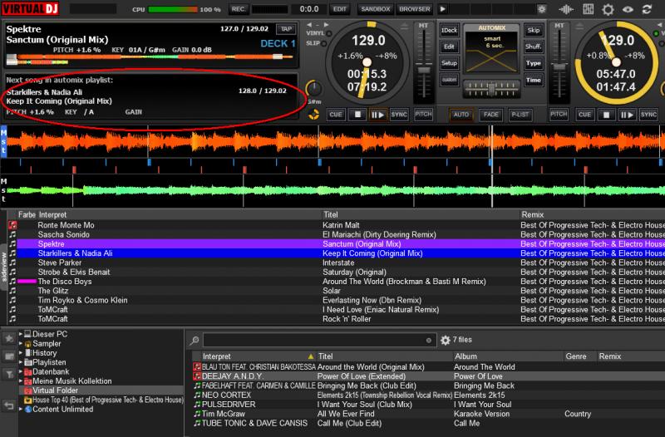This screenshot has width=665, height=437.
Task: Stop playback on deck 2
Action: coord(606,115)
